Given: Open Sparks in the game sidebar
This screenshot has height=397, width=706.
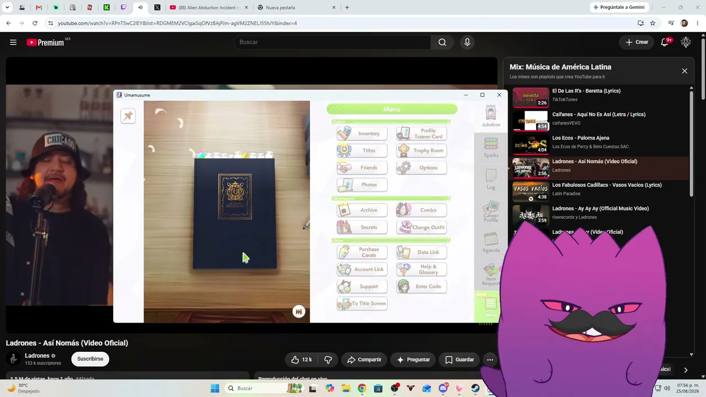Looking at the screenshot, I should pyautogui.click(x=491, y=147).
